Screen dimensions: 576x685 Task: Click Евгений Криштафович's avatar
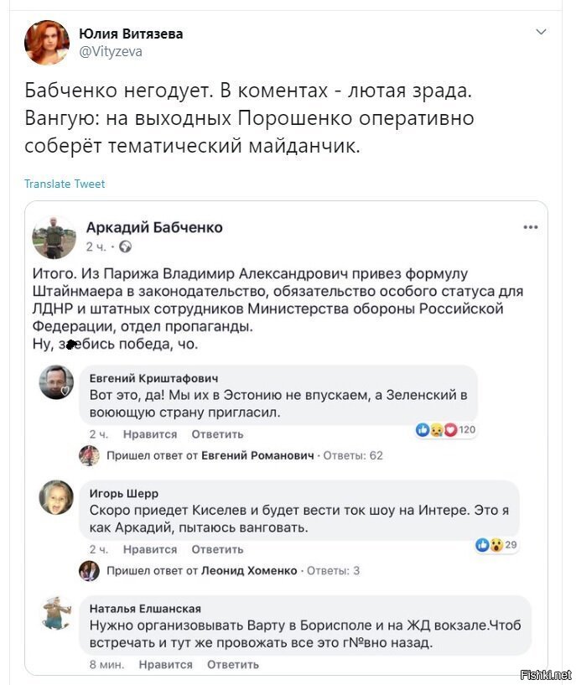tap(56, 381)
